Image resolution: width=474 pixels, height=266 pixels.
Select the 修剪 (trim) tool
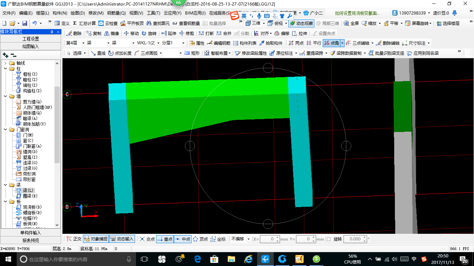[186, 34]
